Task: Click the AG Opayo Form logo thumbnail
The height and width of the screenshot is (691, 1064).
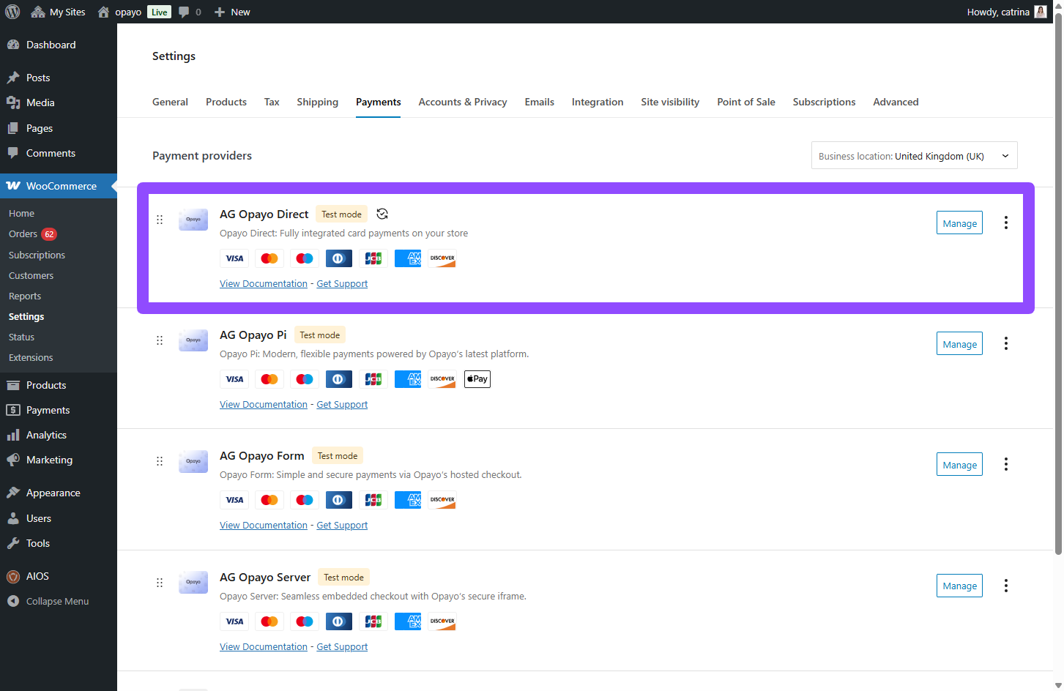Action: point(193,461)
